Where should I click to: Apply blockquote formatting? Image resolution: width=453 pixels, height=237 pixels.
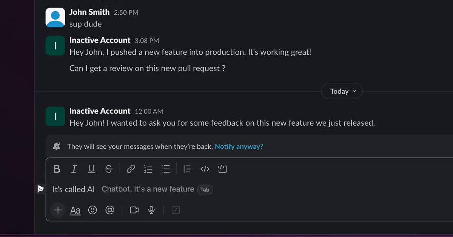pos(187,169)
